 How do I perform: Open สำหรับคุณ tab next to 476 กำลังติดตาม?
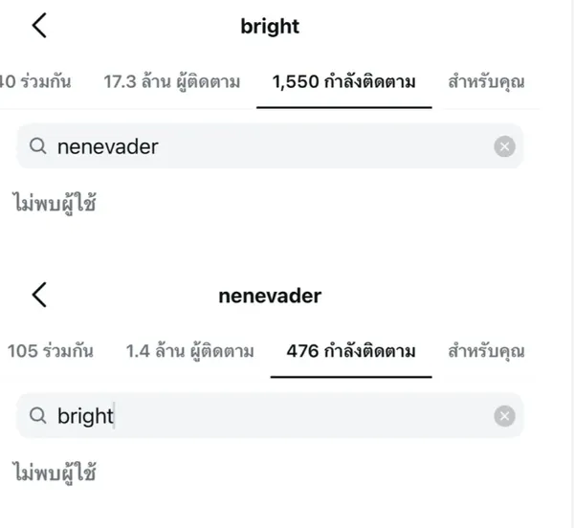(486, 351)
